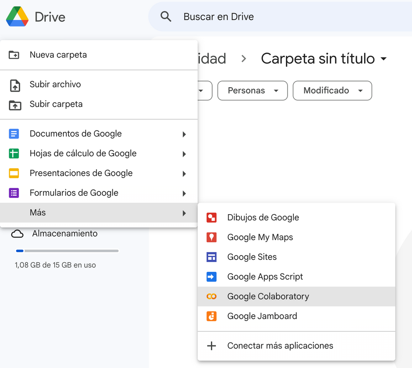Click the Google Apps Script arrow icon
This screenshot has width=412, height=368.
(212, 277)
